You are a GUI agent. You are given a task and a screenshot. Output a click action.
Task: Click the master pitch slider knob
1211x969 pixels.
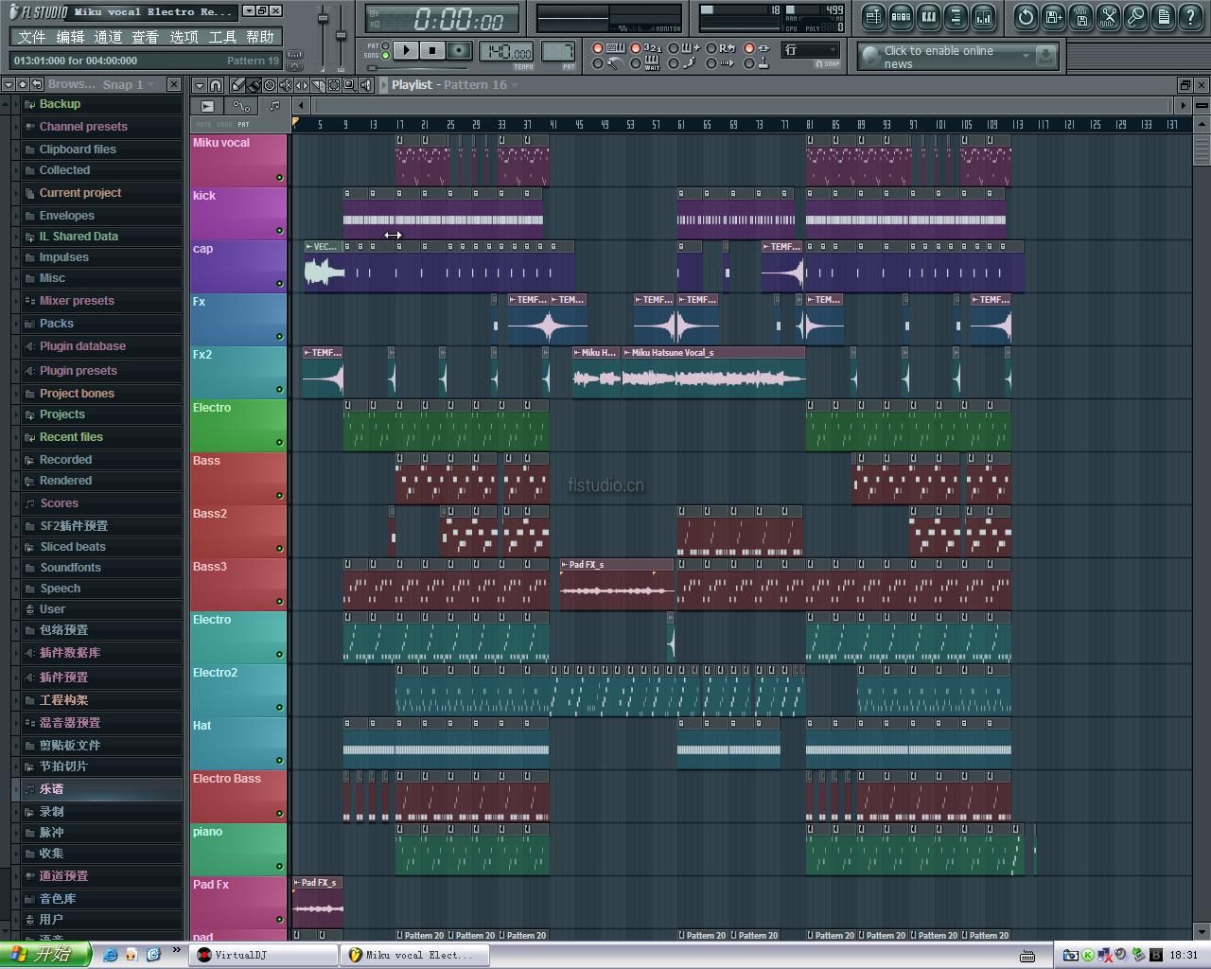point(342,36)
